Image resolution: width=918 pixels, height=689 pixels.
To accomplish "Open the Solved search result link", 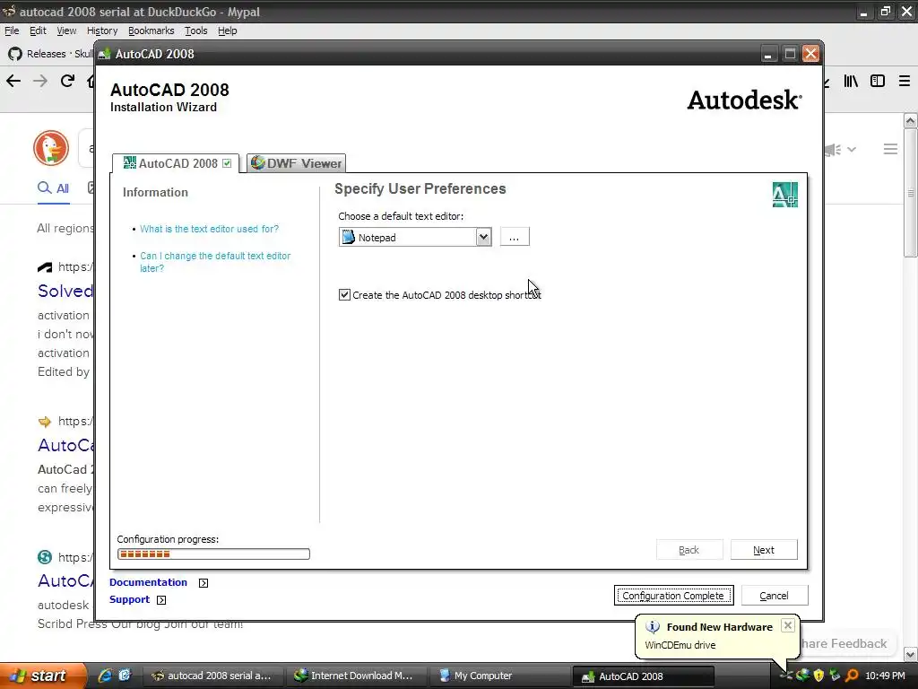I will (65, 291).
